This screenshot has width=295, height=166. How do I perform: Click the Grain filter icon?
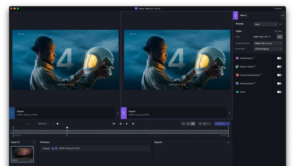pyautogui.click(x=237, y=92)
